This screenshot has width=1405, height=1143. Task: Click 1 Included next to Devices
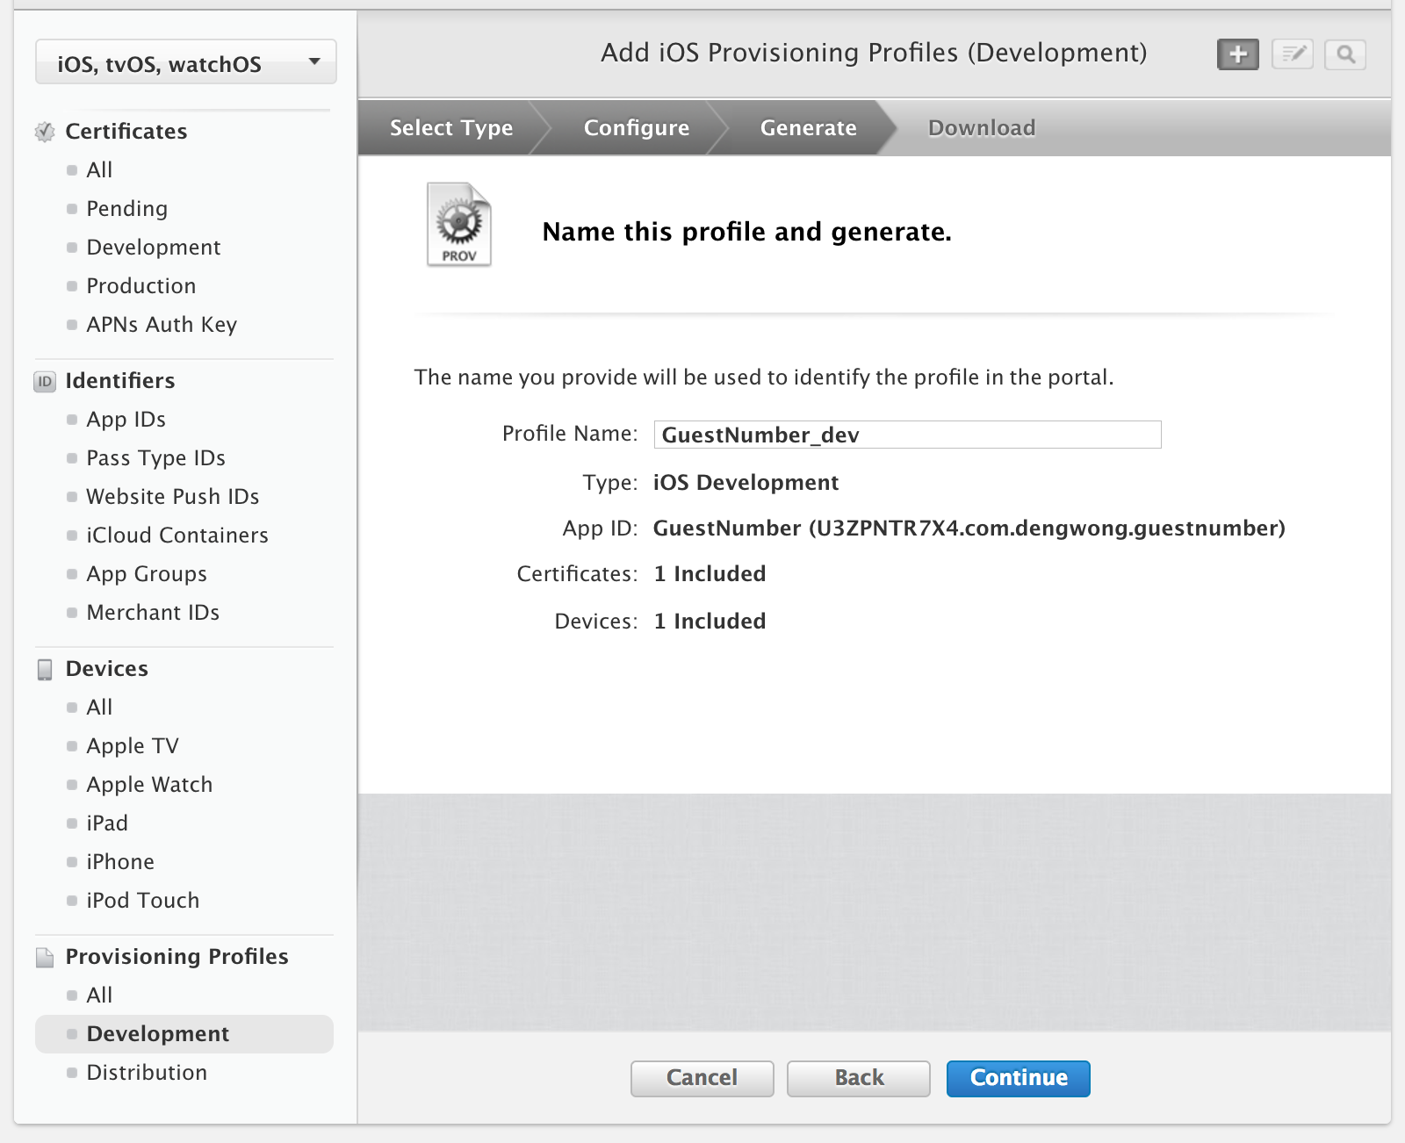(x=710, y=622)
